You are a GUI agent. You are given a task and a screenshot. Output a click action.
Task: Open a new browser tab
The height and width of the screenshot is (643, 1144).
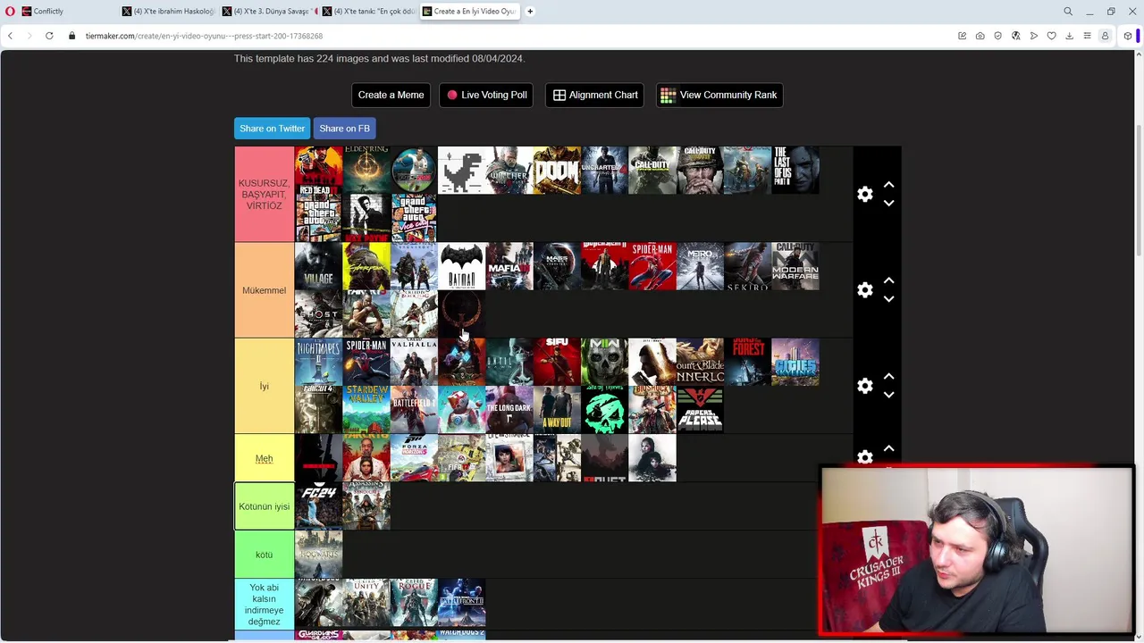point(530,12)
